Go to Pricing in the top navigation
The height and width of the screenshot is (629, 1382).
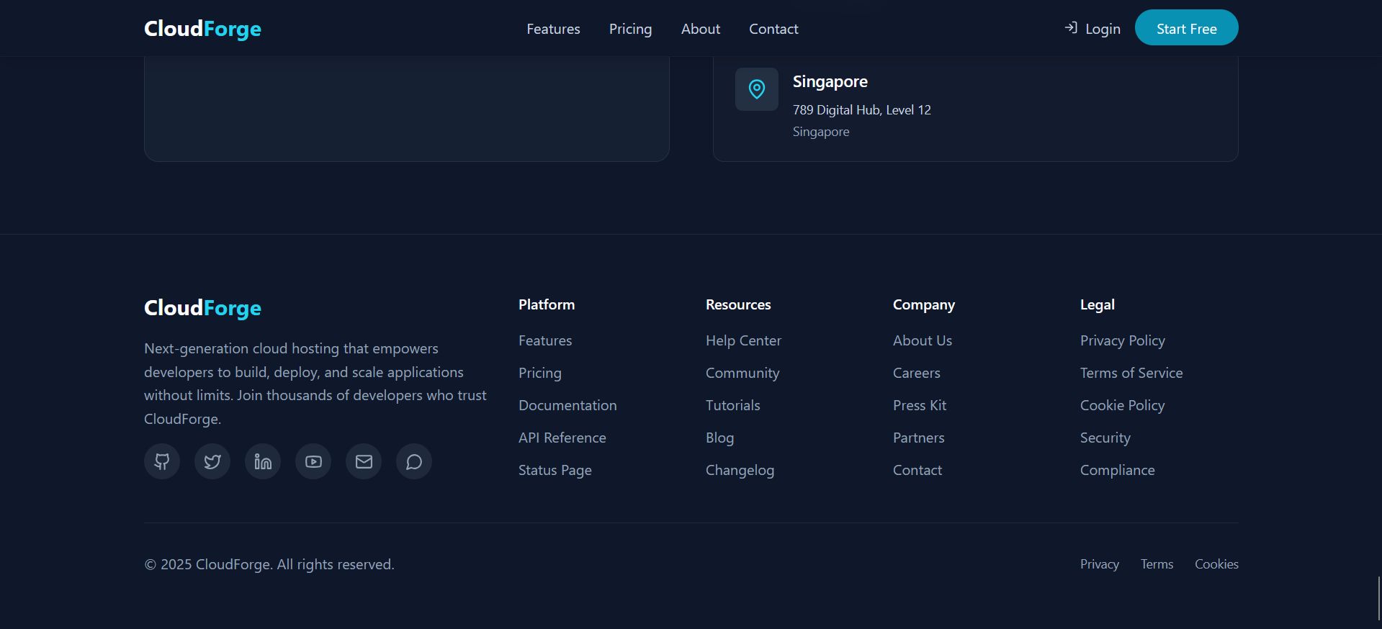(x=630, y=29)
